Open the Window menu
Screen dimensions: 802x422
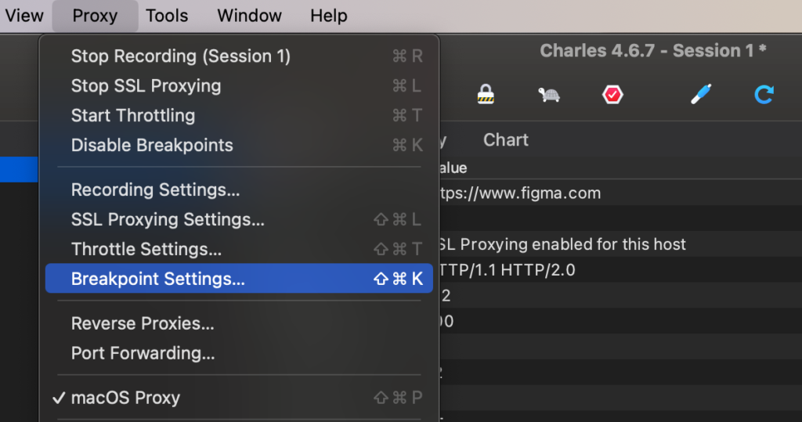pyautogui.click(x=249, y=16)
